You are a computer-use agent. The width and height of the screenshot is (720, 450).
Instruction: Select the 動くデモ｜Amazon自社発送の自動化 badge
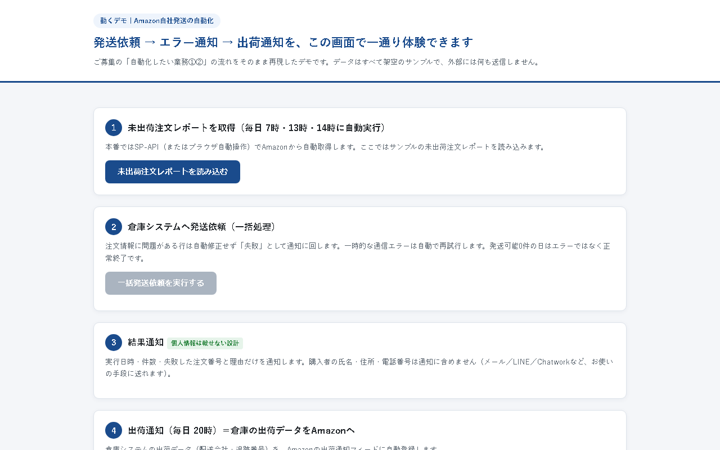(157, 21)
